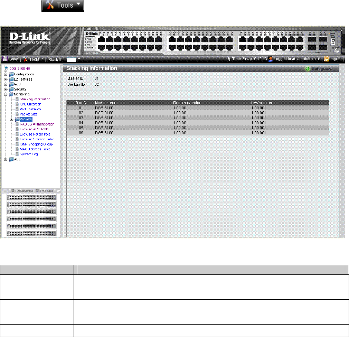The width and height of the screenshot is (349, 337).
Task: Click the Stacking Status refresh icon
Action: coord(58,191)
